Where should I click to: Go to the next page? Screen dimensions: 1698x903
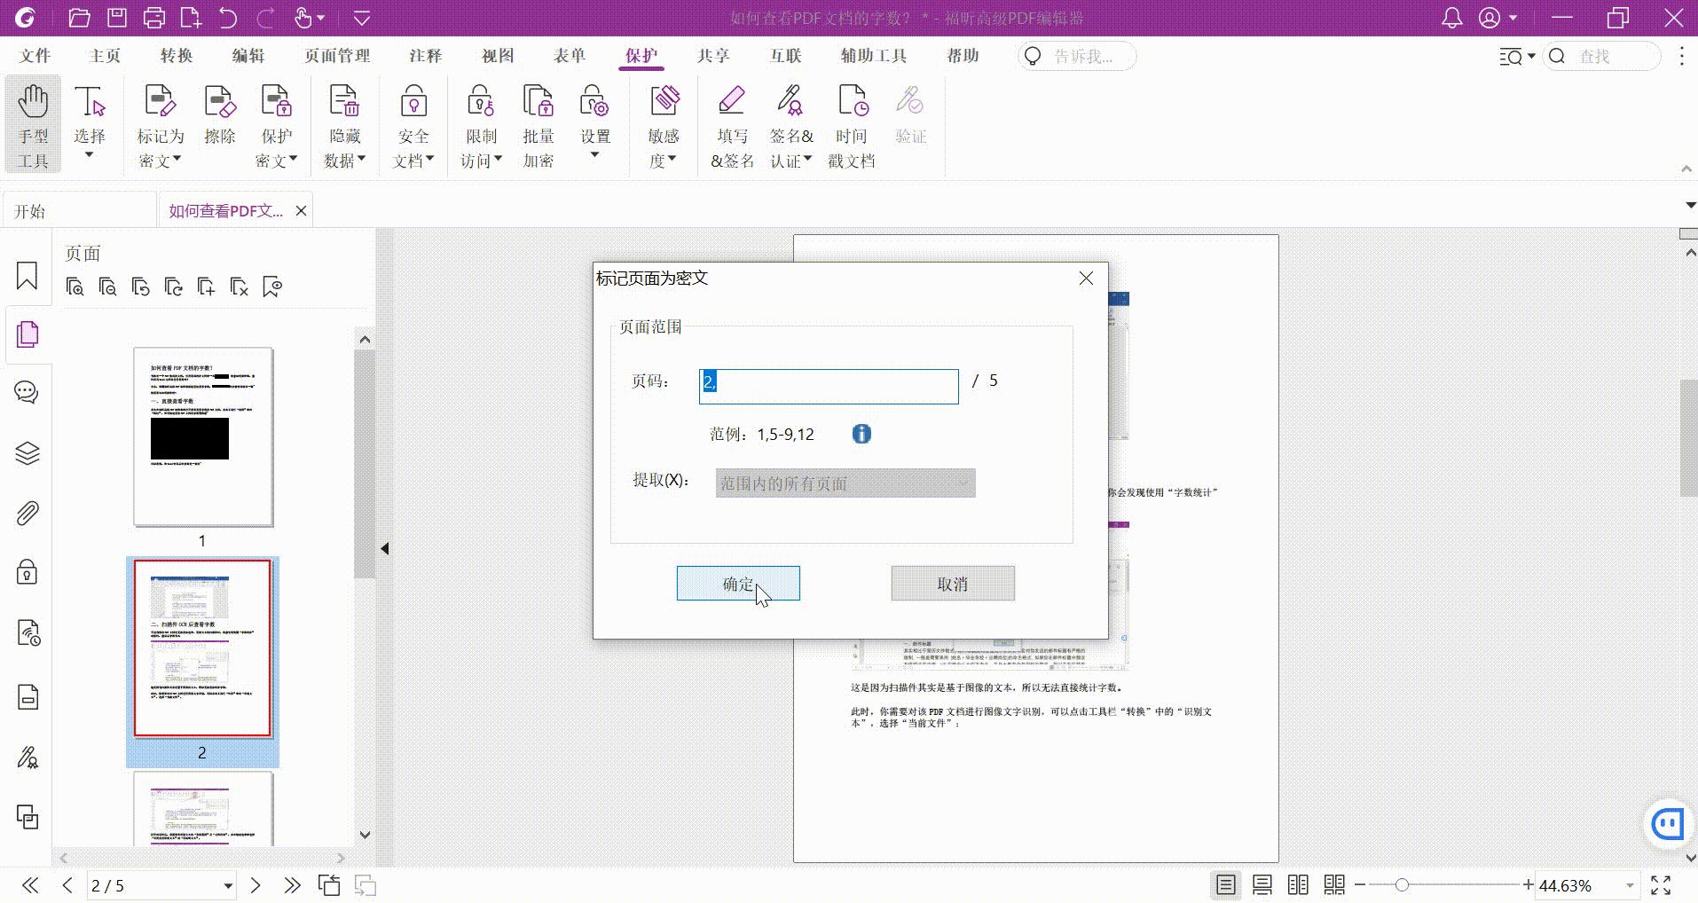pos(255,885)
